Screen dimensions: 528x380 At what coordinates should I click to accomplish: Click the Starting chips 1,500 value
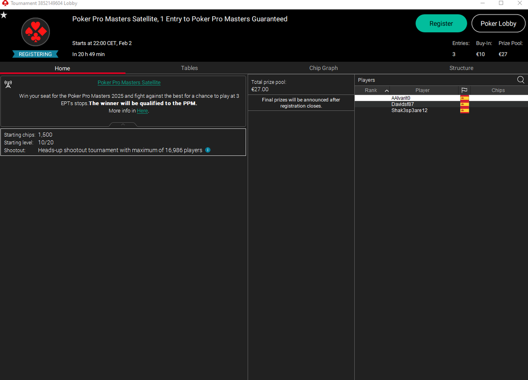coord(45,135)
